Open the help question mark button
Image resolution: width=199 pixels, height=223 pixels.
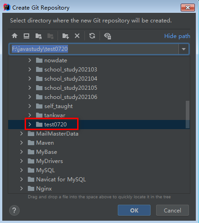pyautogui.click(x=14, y=210)
